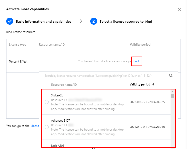The width and height of the screenshot is (187, 149).
Task: Click the License type column header
Action: coord(17,45)
